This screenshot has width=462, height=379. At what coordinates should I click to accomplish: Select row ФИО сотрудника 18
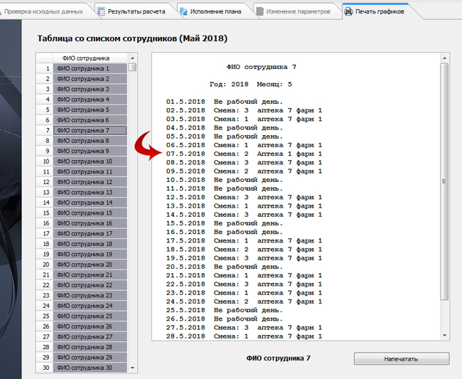[x=90, y=244]
